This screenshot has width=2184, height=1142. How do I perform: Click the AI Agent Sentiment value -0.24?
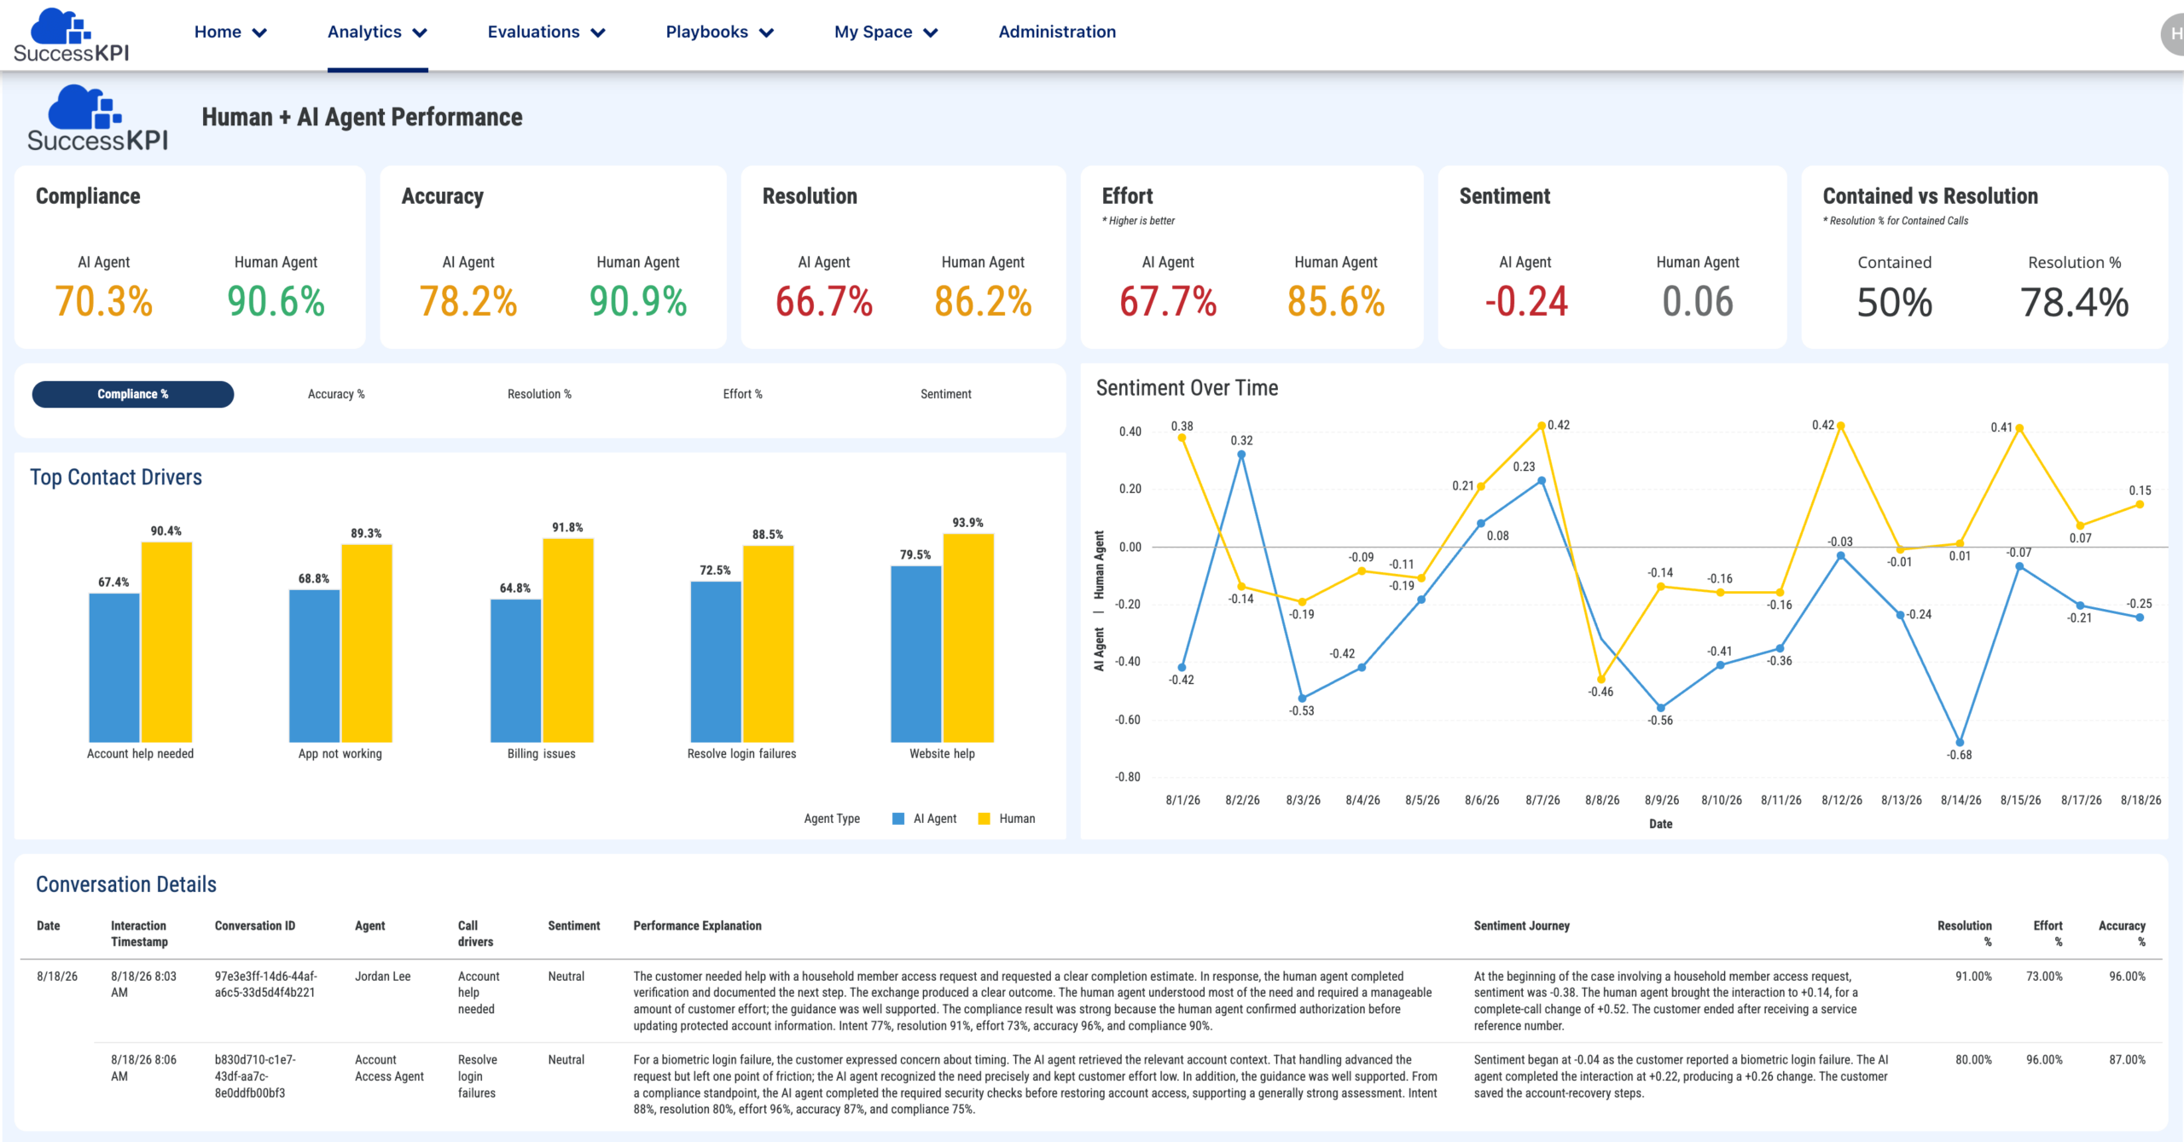tap(1526, 302)
